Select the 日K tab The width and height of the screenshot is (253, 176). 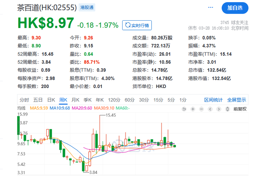(51, 100)
